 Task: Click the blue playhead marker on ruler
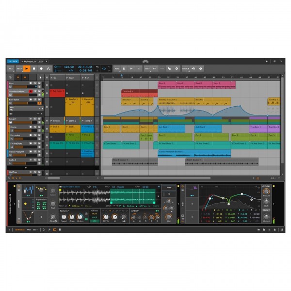[122, 75]
